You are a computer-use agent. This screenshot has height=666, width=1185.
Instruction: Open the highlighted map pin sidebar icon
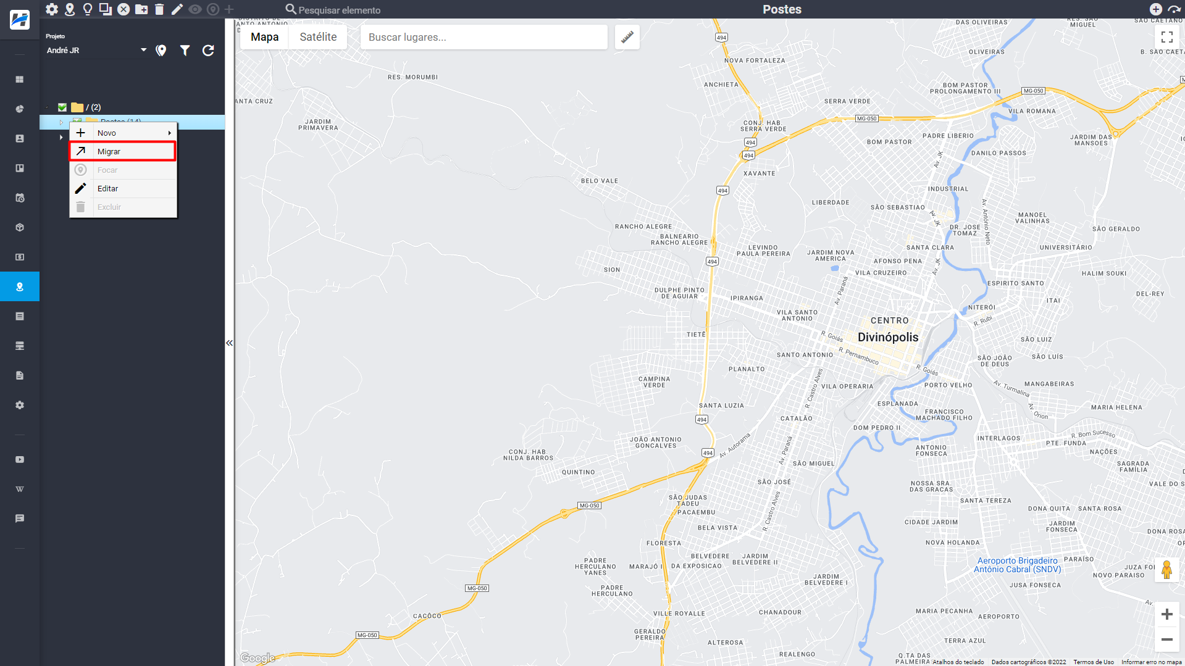point(20,286)
